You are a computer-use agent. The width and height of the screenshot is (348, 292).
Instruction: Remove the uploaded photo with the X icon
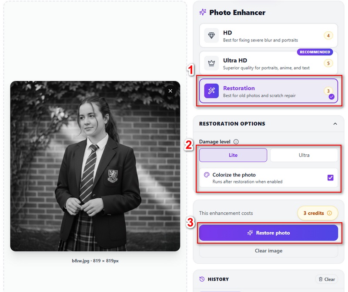click(170, 91)
